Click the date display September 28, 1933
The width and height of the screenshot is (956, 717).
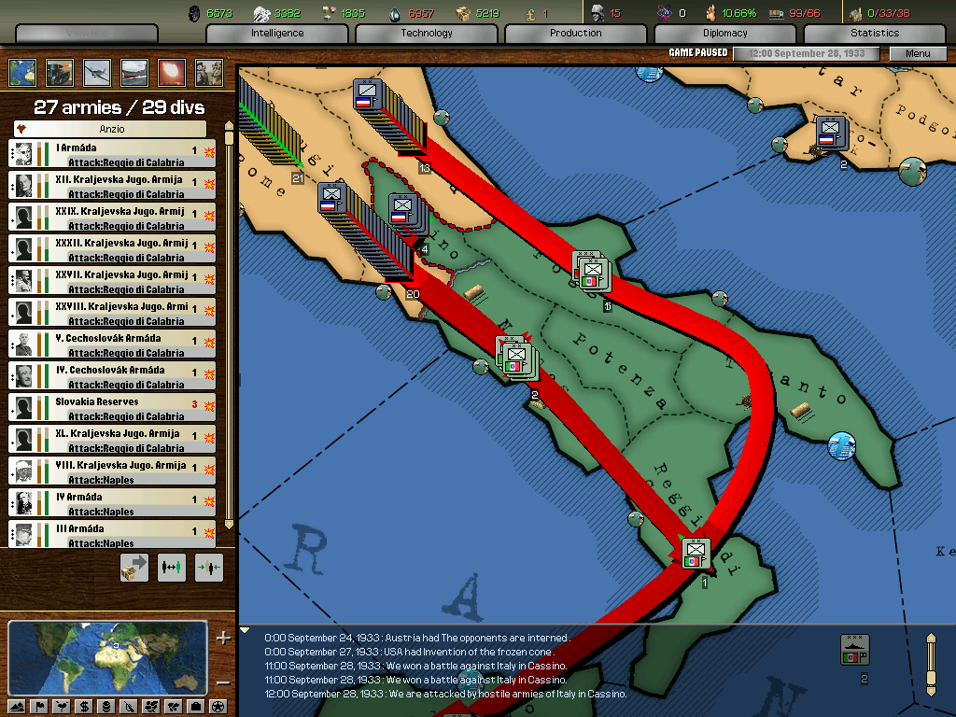point(806,53)
